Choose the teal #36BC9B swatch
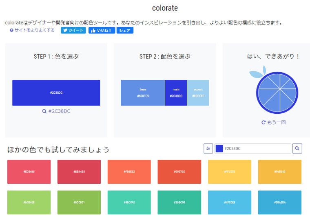The height and width of the screenshot is (216, 310). tap(179, 203)
